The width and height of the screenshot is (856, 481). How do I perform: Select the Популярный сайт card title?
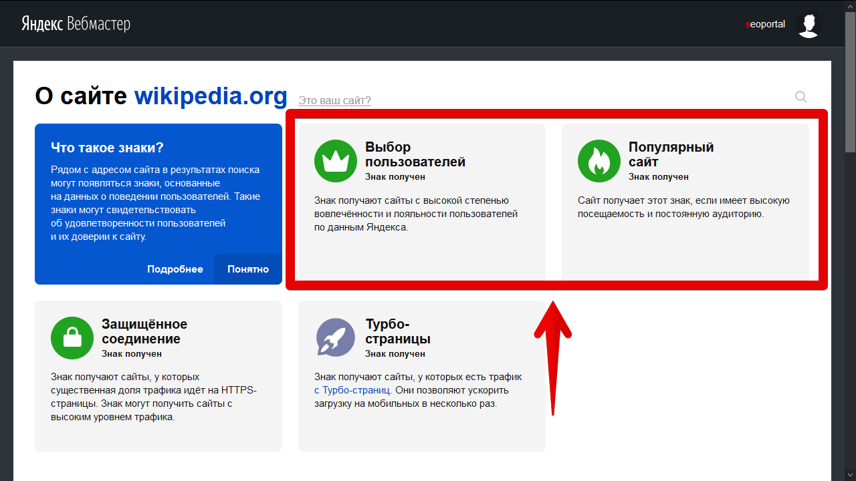click(x=671, y=154)
